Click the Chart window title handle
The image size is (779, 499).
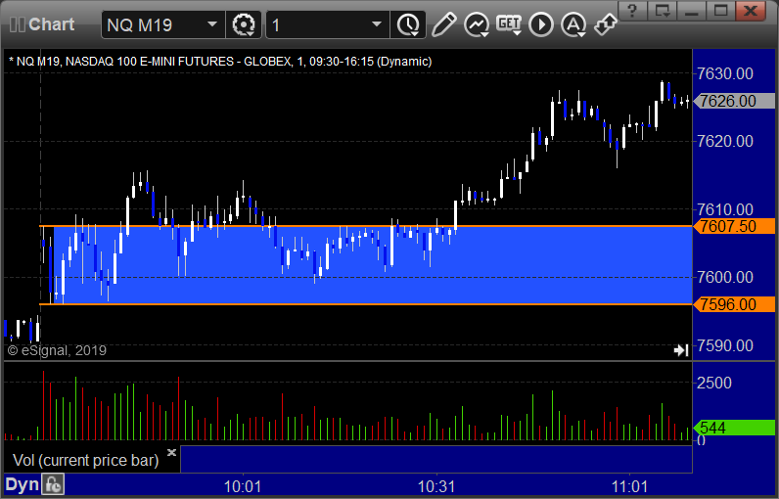click(x=42, y=24)
